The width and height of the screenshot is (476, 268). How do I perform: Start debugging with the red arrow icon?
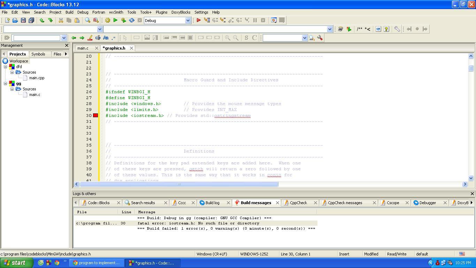(x=198, y=20)
